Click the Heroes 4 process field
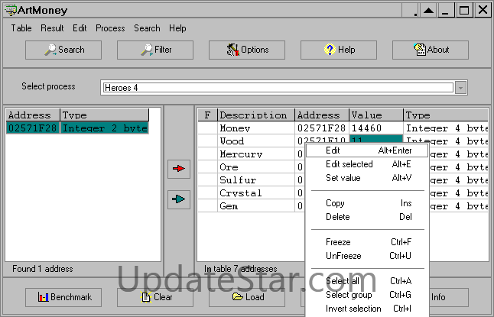Viewport: 494px width, 317px height. coord(278,88)
